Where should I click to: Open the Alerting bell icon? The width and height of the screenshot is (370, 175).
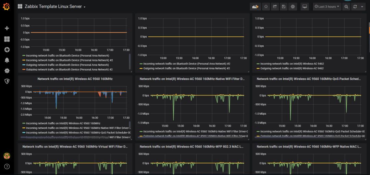pos(7,60)
